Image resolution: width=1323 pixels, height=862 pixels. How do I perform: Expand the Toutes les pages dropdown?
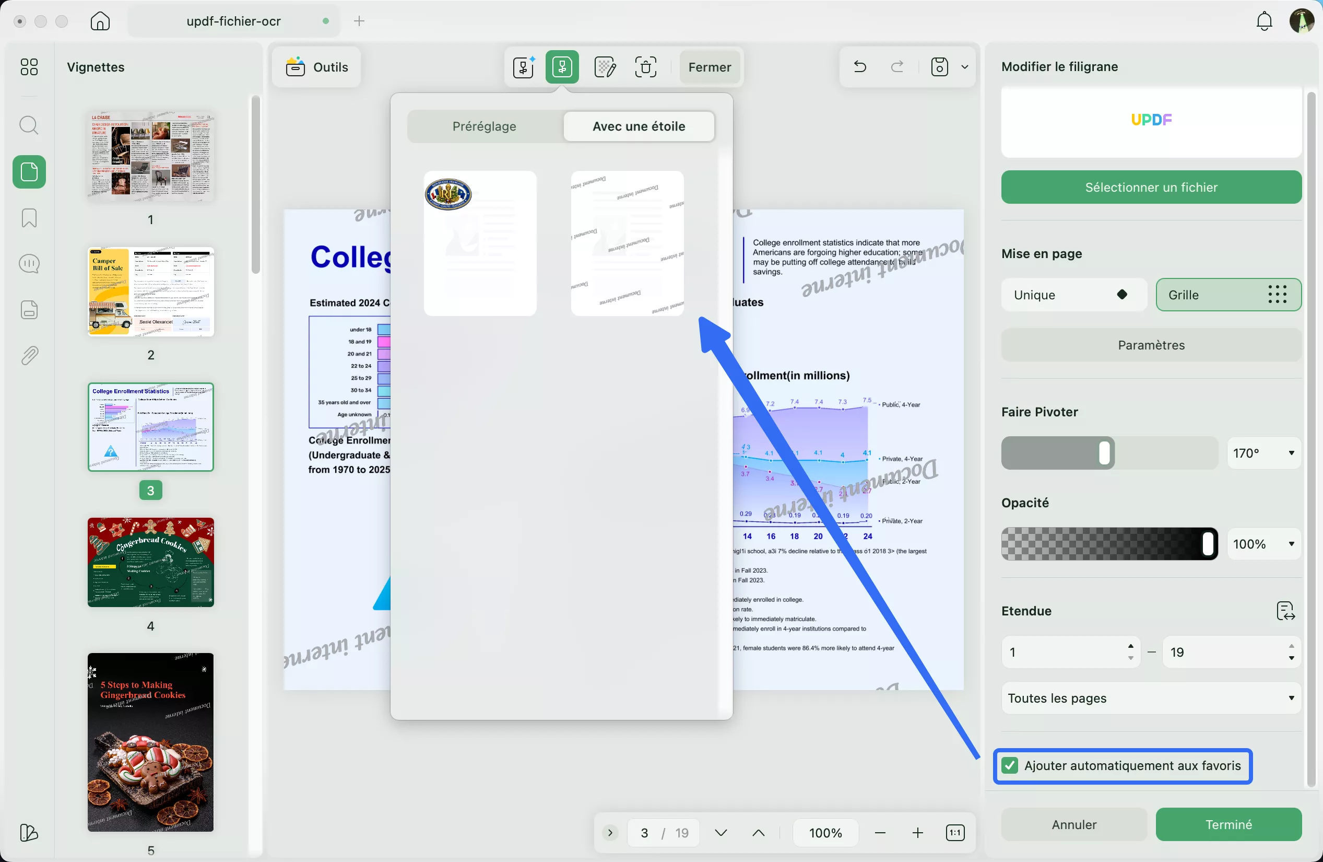(1151, 698)
